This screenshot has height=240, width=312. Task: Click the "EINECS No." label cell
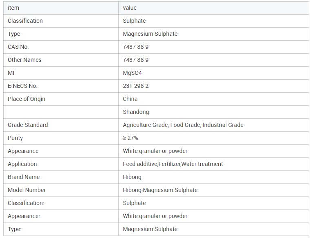[x=22, y=86]
